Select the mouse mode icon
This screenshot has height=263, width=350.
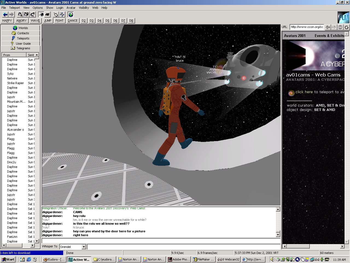[56, 15]
